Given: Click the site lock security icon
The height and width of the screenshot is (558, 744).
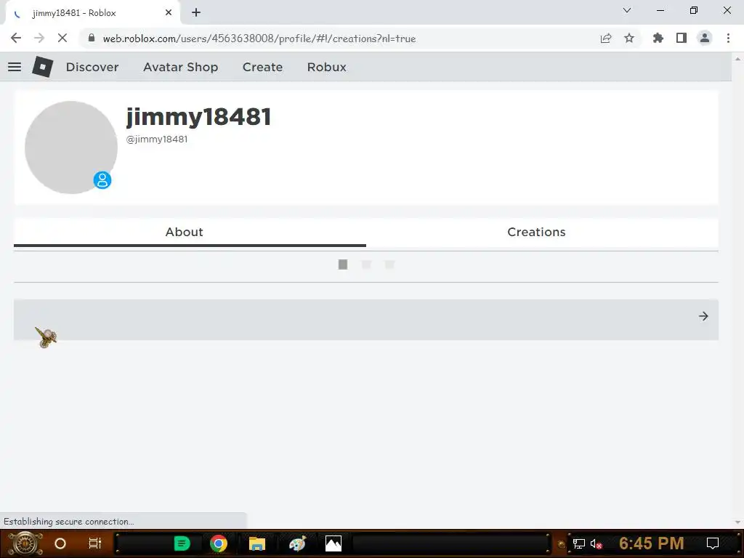Looking at the screenshot, I should (92, 38).
